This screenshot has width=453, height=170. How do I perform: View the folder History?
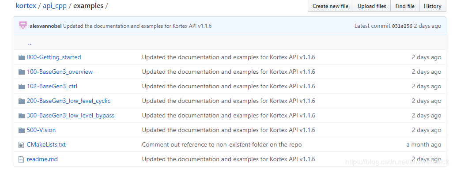point(432,6)
